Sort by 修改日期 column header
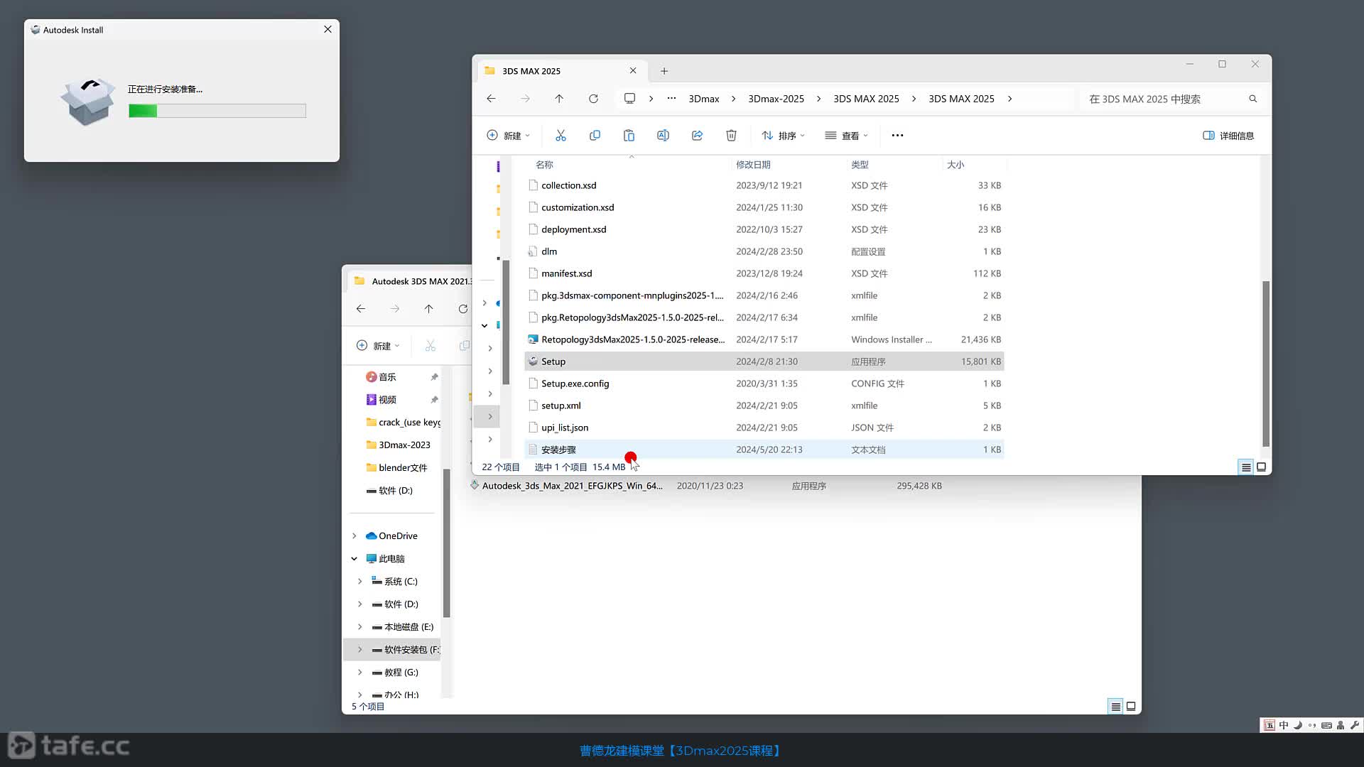Viewport: 1364px width, 767px height. [753, 165]
